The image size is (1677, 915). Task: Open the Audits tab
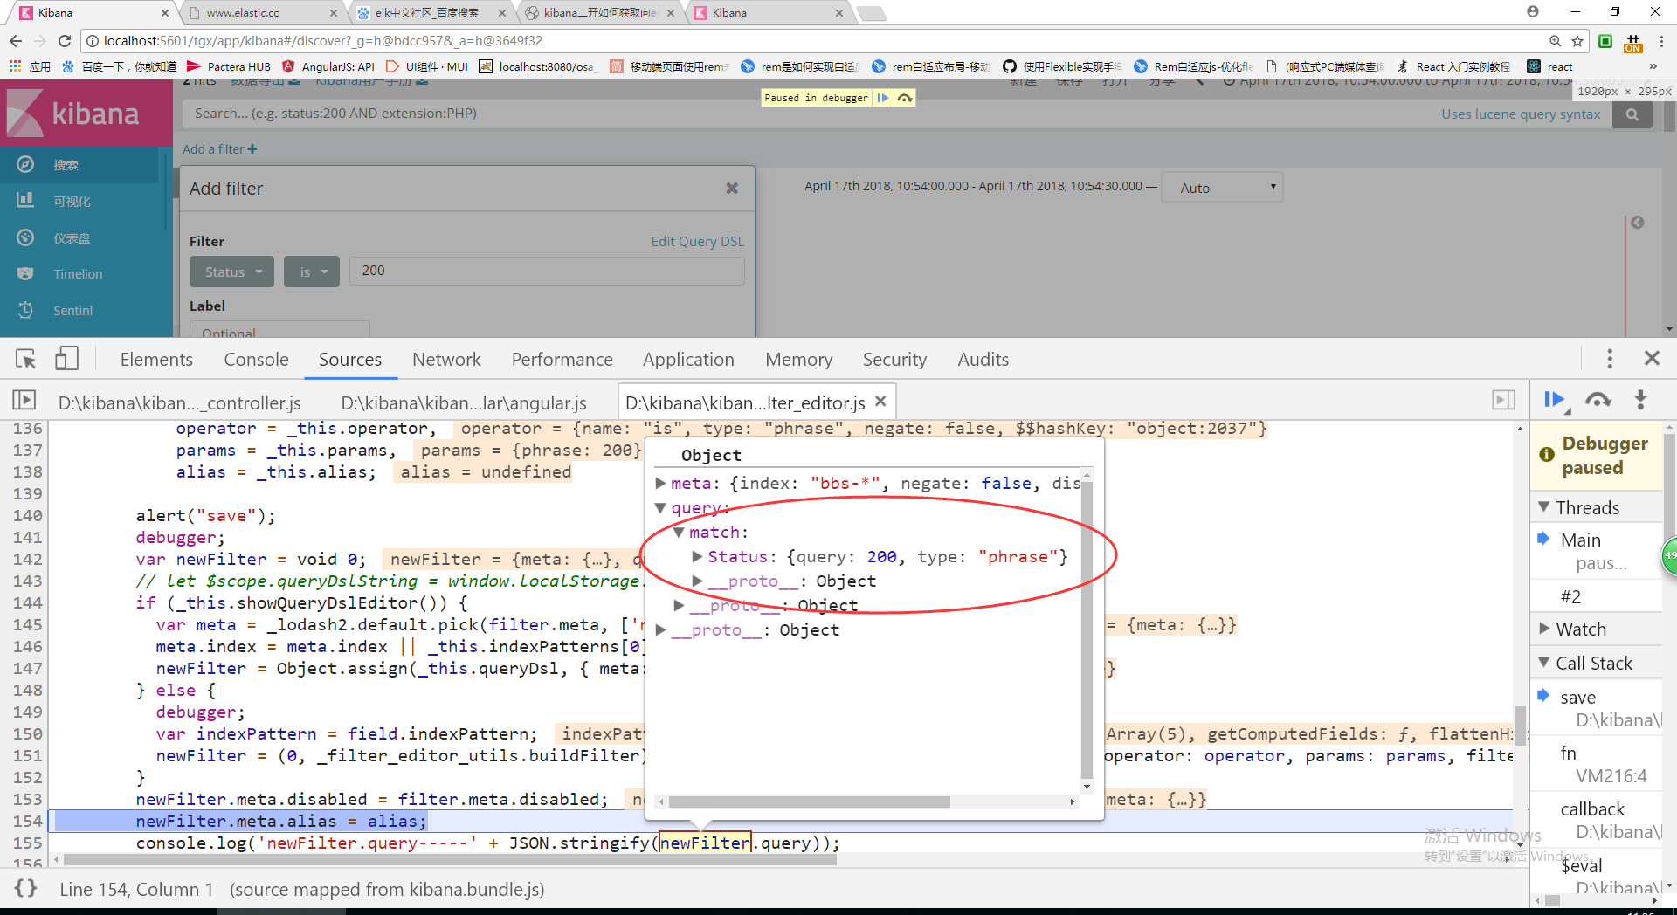click(983, 359)
